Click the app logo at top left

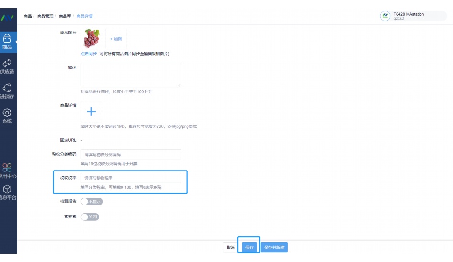coord(7,18)
